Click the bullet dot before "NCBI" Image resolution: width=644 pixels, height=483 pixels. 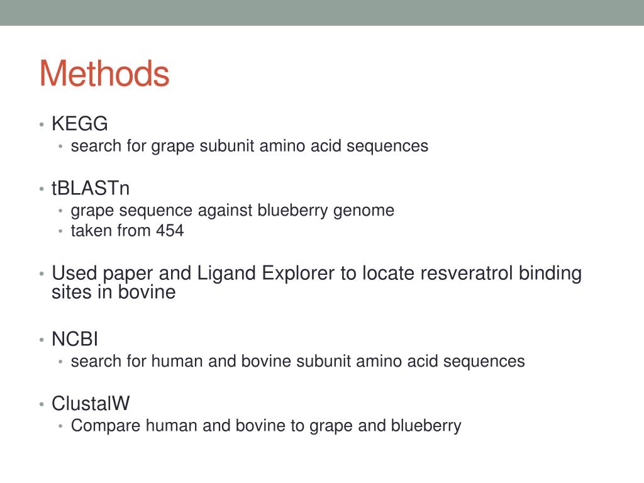pyautogui.click(x=40, y=340)
